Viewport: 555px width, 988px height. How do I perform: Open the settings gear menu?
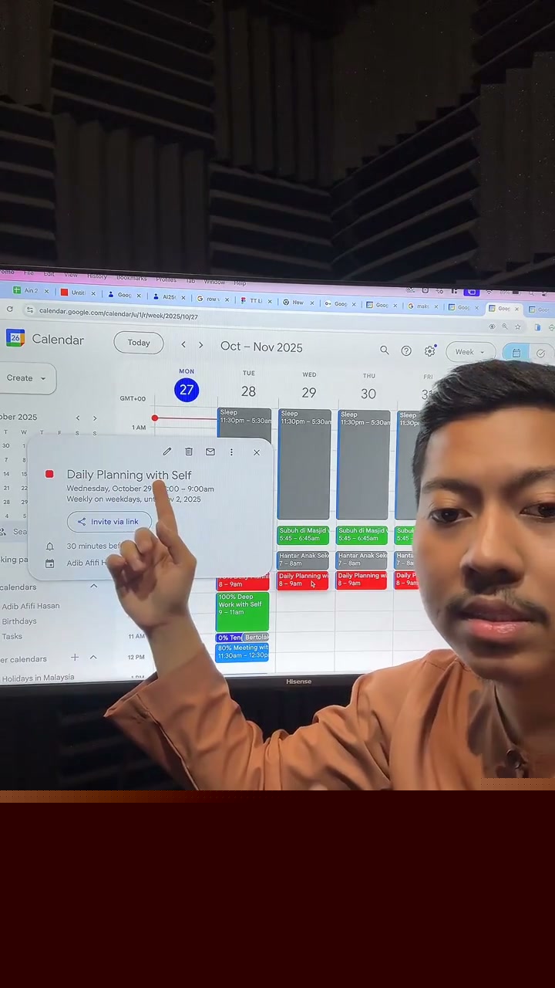point(430,351)
